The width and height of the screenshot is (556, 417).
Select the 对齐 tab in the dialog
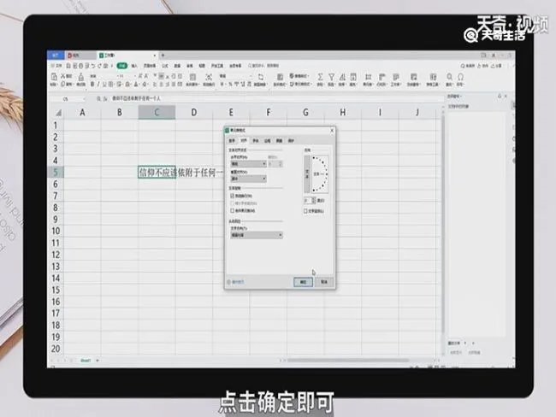[244, 141]
